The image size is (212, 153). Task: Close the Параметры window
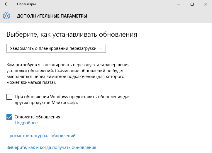pos(205,4)
